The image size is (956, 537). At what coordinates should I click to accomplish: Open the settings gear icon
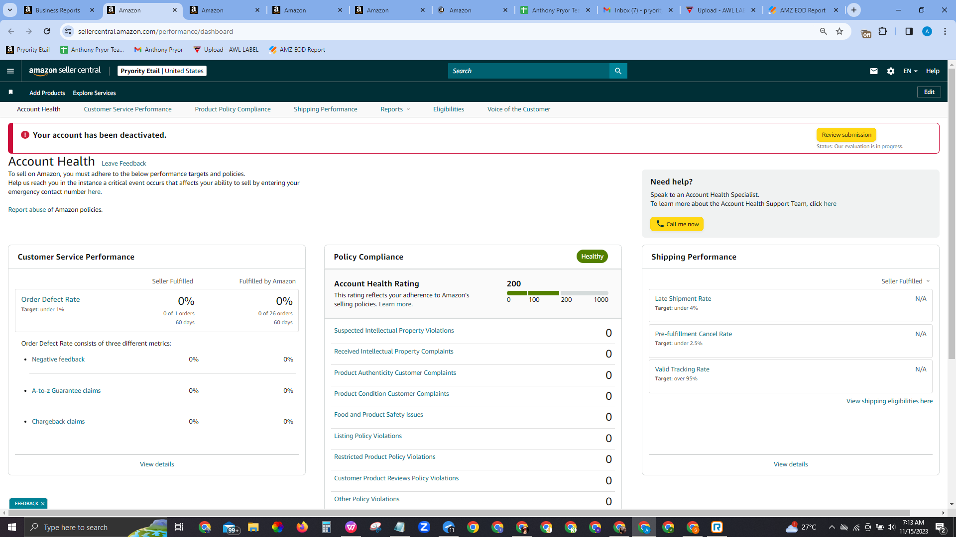coord(891,71)
